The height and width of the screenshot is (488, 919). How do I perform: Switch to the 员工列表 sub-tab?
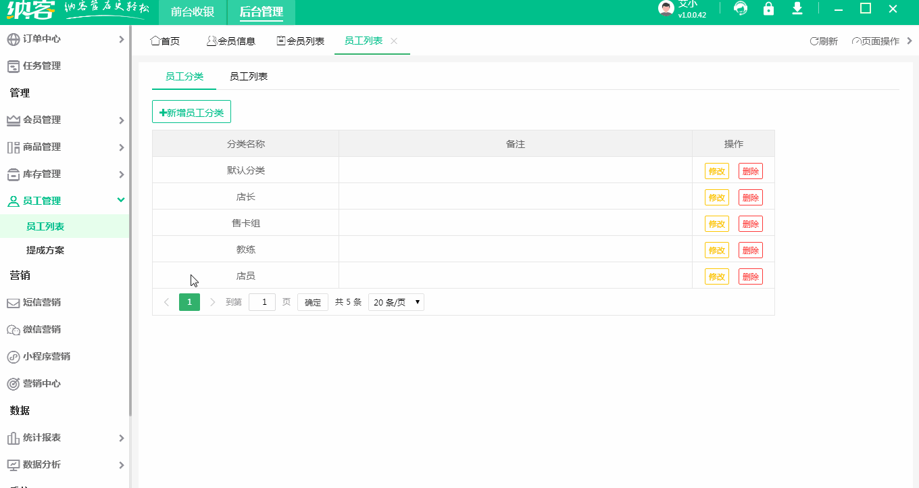[x=247, y=76]
